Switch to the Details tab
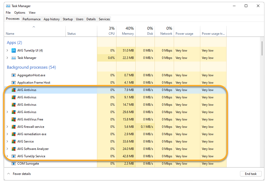This screenshot has width=266, height=182. pos(91,19)
